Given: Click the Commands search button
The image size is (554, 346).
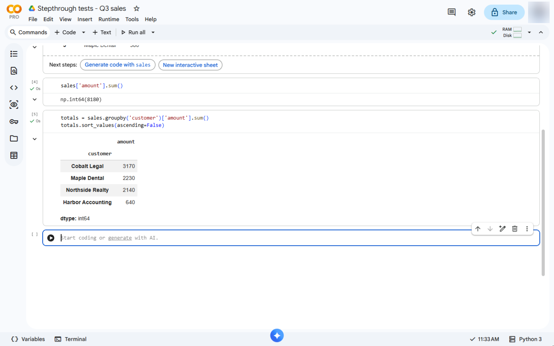Looking at the screenshot, I should click(x=28, y=32).
